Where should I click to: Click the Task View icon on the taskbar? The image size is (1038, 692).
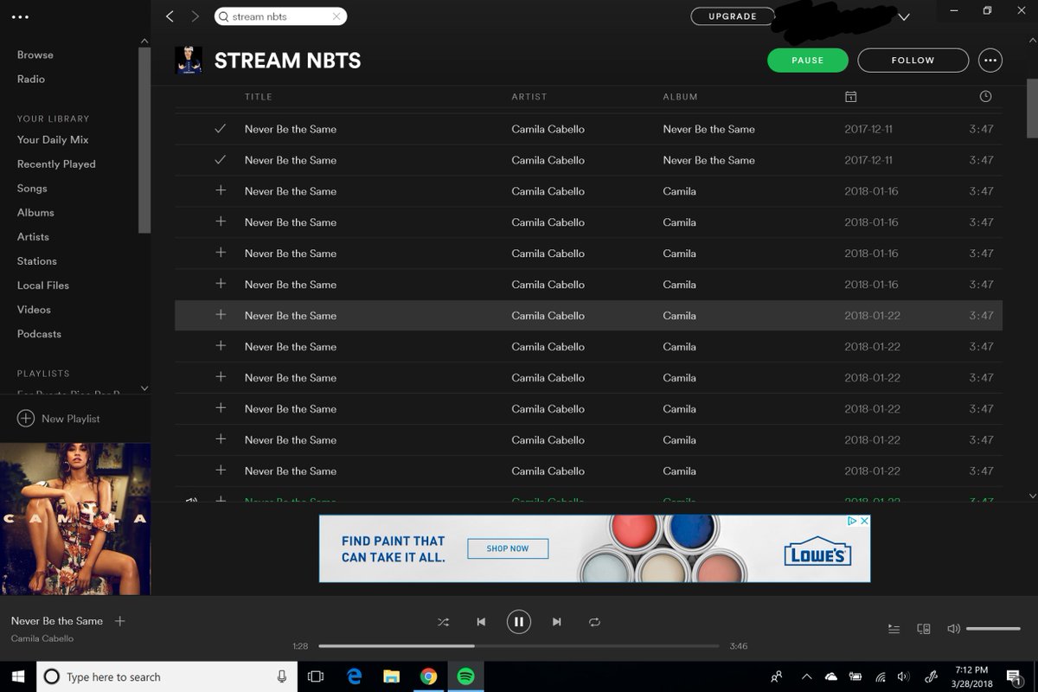pos(316,676)
